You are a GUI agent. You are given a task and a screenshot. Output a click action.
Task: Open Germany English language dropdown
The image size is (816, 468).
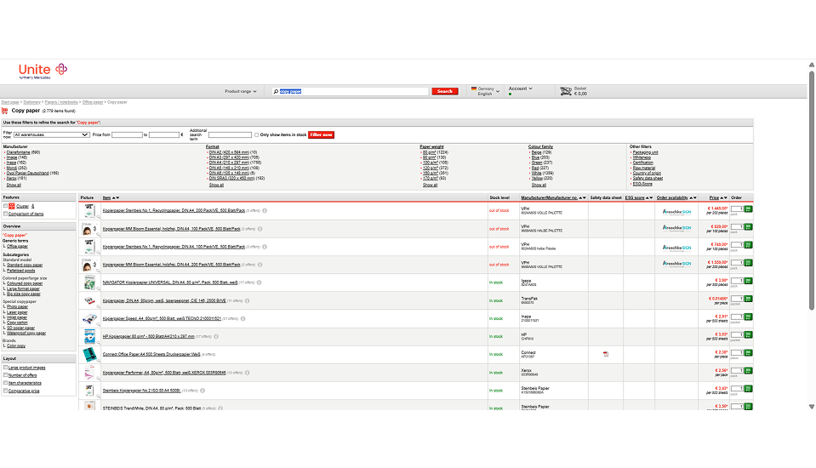coord(485,91)
